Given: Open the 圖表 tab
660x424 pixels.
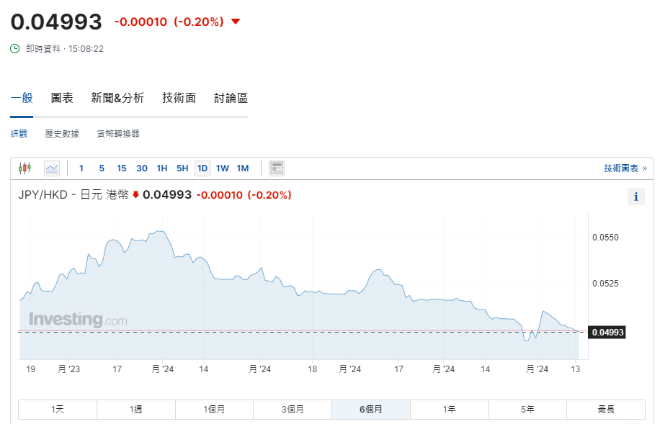Looking at the screenshot, I should point(62,98).
